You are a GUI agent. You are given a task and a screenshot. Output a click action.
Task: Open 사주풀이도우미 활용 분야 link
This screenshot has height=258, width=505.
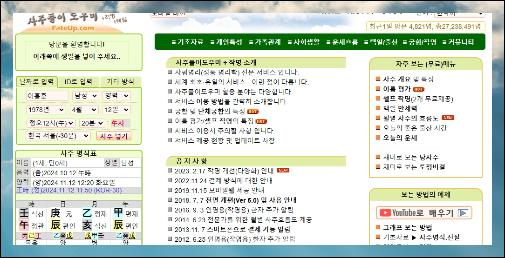(x=233, y=92)
